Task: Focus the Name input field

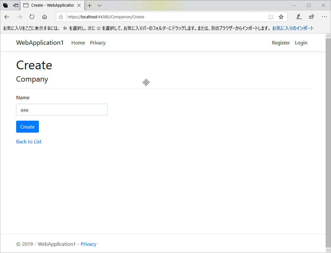Action: tap(62, 110)
